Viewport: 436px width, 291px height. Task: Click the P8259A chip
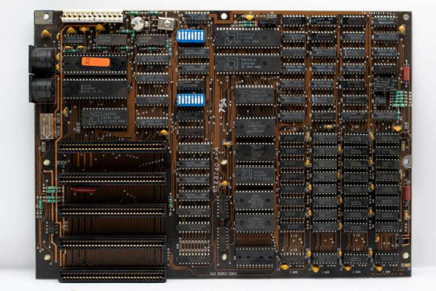coord(104,118)
